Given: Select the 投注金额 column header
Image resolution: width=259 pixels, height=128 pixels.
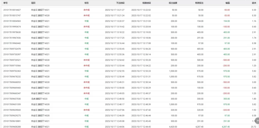Looking at the screenshot, I should (173, 3).
